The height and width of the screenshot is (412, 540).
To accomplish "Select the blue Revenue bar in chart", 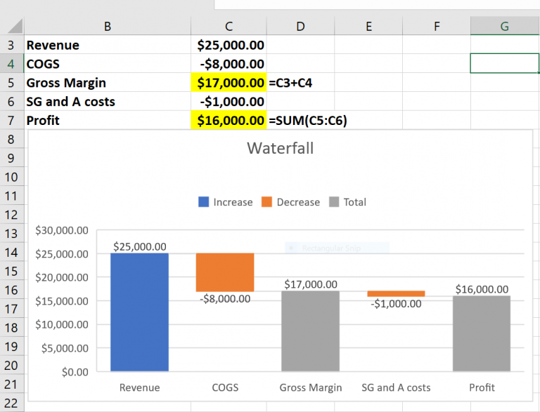I will 139,312.
